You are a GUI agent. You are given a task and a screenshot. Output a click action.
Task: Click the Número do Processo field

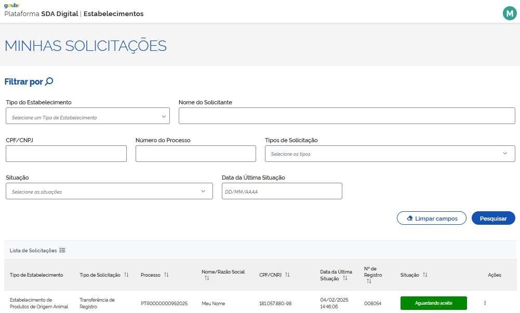click(195, 154)
